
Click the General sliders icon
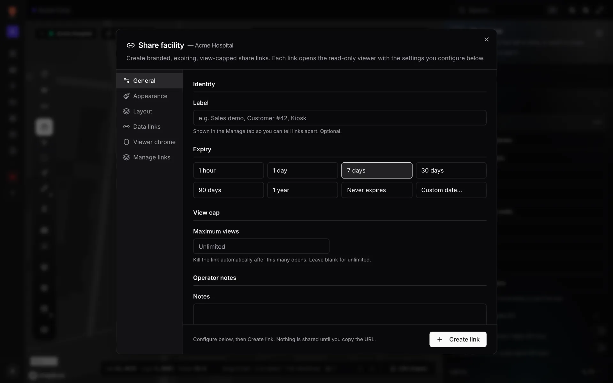pyautogui.click(x=126, y=81)
